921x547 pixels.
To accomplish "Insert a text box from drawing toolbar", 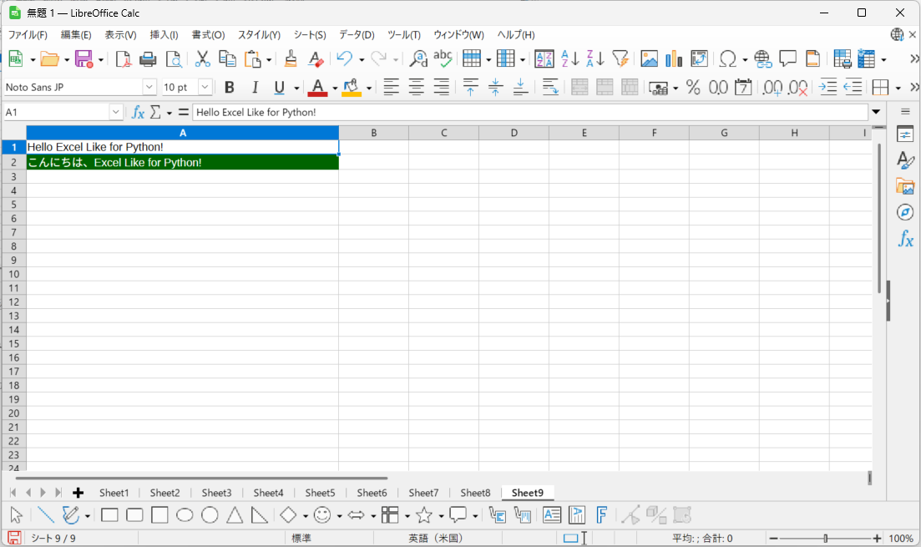I will (x=552, y=515).
